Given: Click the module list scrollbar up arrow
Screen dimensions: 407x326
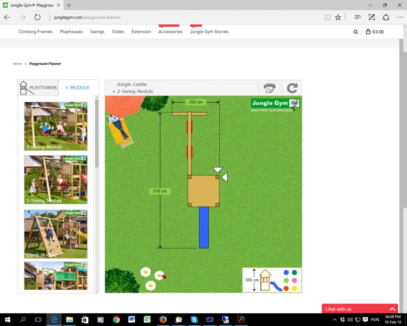Looking at the screenshot, I should [x=97, y=97].
